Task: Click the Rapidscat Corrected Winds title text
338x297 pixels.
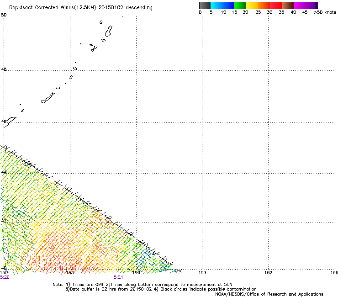Action: coord(81,8)
